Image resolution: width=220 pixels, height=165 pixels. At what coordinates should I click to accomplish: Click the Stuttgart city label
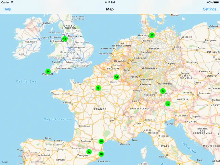(138, 91)
